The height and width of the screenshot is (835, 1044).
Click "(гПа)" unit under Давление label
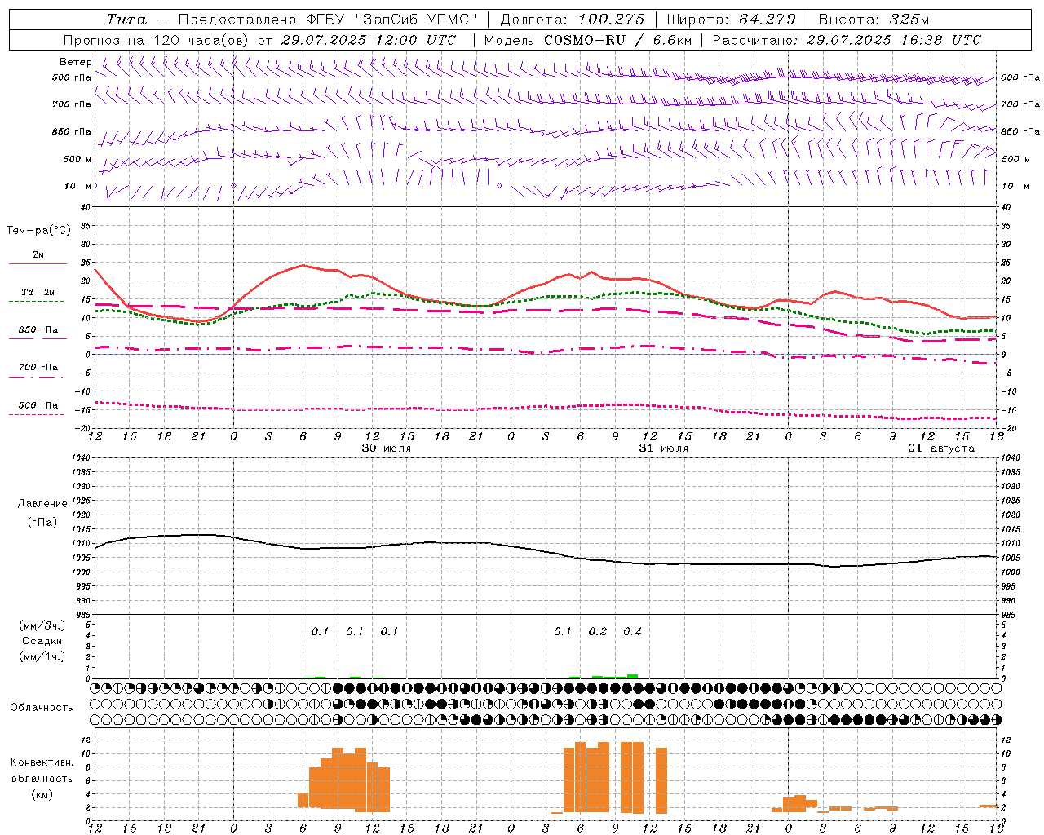point(42,523)
